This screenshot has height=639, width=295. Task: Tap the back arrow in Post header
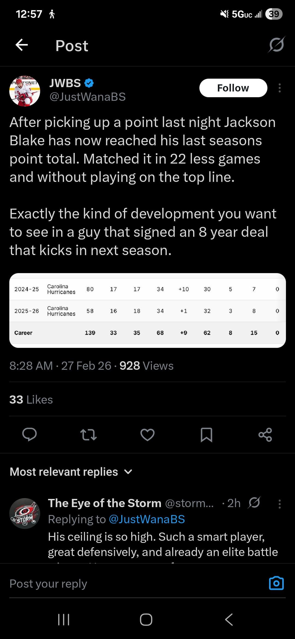(22, 45)
